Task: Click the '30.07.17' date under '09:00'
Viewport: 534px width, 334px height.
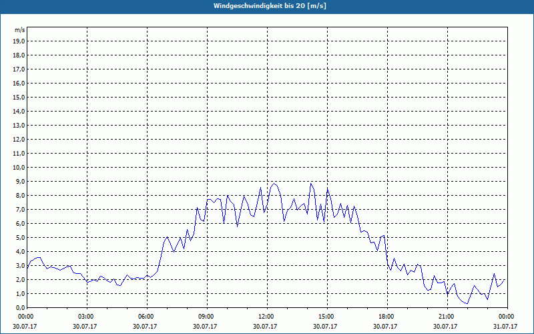Action: (x=205, y=326)
